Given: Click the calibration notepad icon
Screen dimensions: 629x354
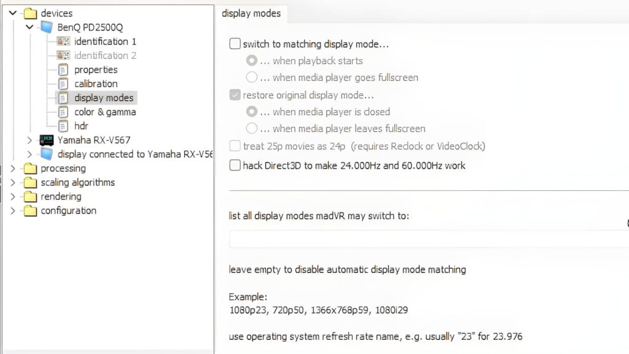Looking at the screenshot, I should [x=63, y=83].
